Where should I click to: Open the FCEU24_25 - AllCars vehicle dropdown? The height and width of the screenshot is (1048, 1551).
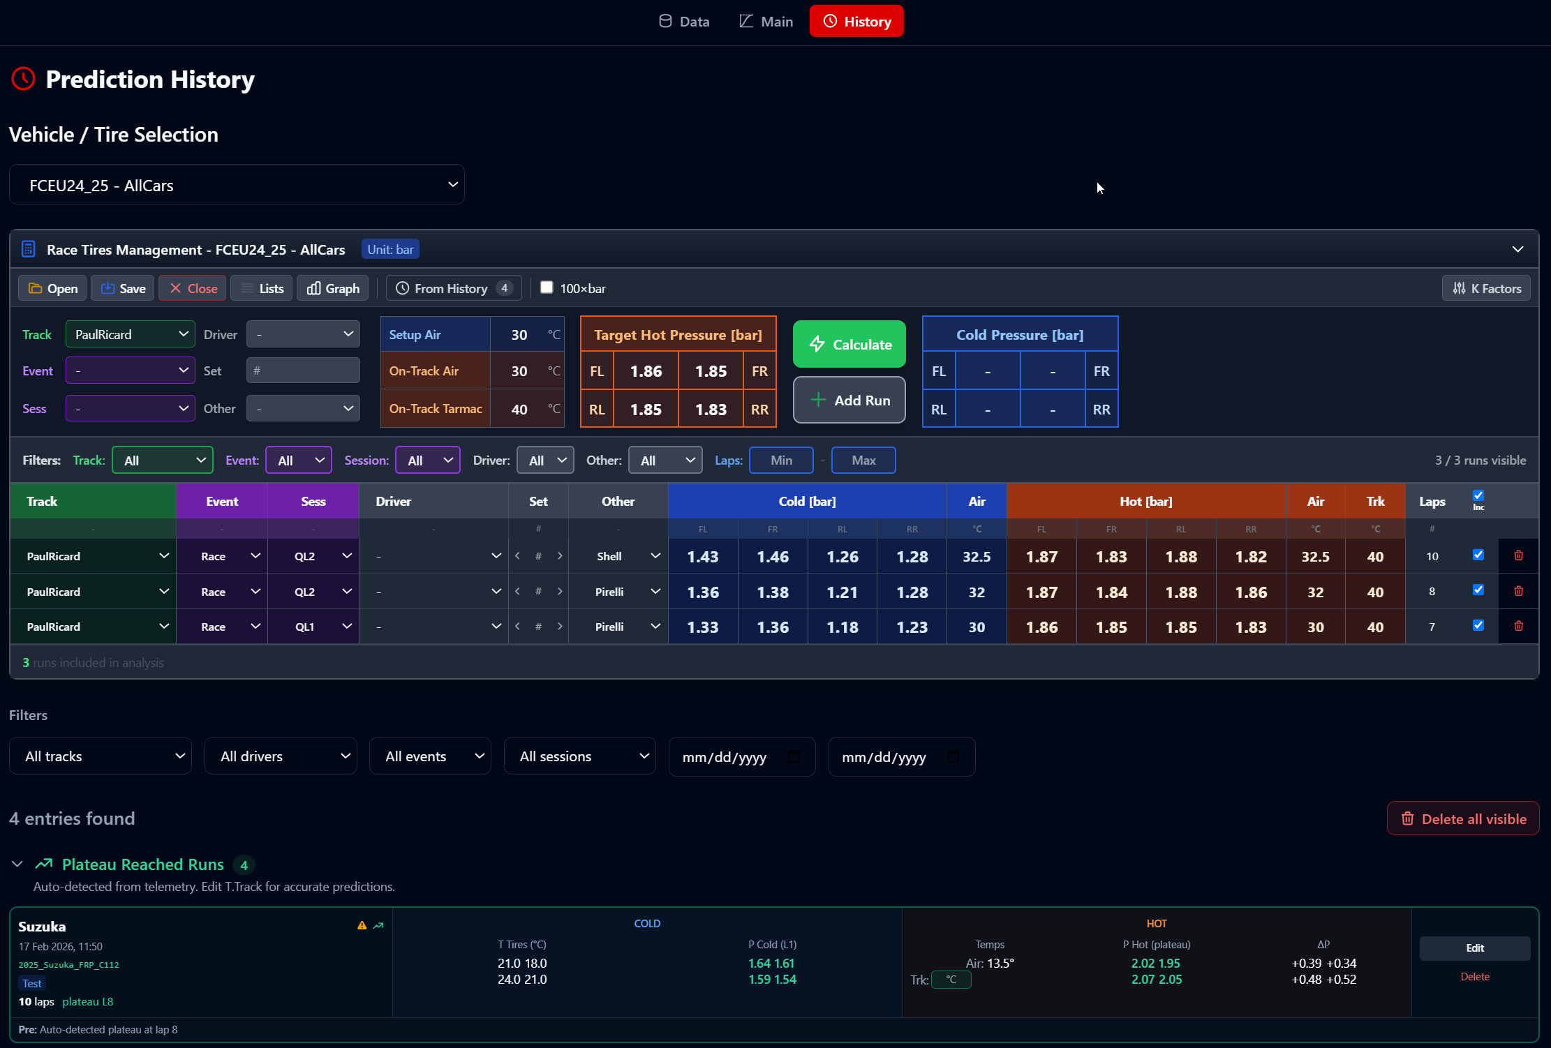(237, 185)
